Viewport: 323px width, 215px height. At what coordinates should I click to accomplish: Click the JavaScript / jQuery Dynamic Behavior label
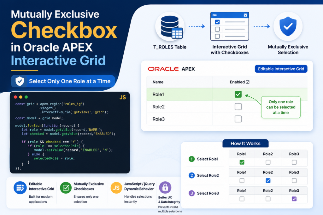[139, 186]
